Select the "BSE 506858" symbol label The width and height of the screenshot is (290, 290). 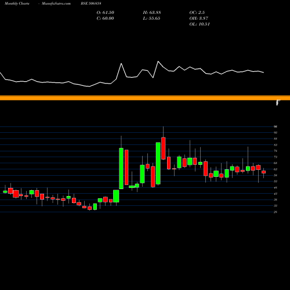point(91,3)
